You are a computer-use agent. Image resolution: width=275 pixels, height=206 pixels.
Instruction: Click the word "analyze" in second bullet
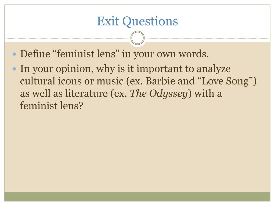point(214,69)
